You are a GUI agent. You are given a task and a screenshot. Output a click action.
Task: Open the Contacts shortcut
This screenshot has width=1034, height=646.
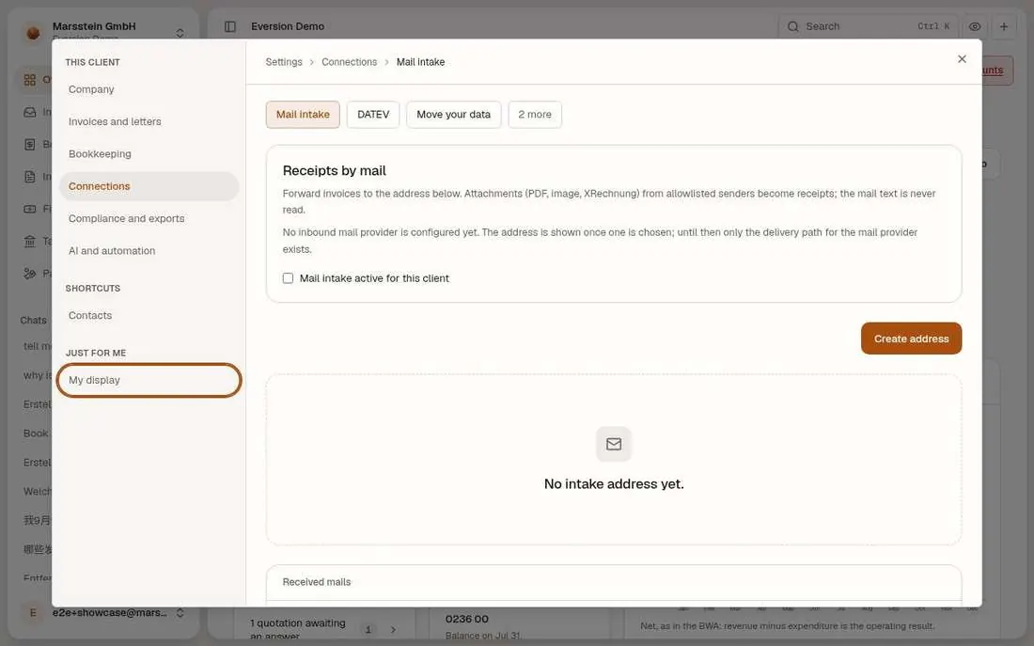pyautogui.click(x=149, y=315)
